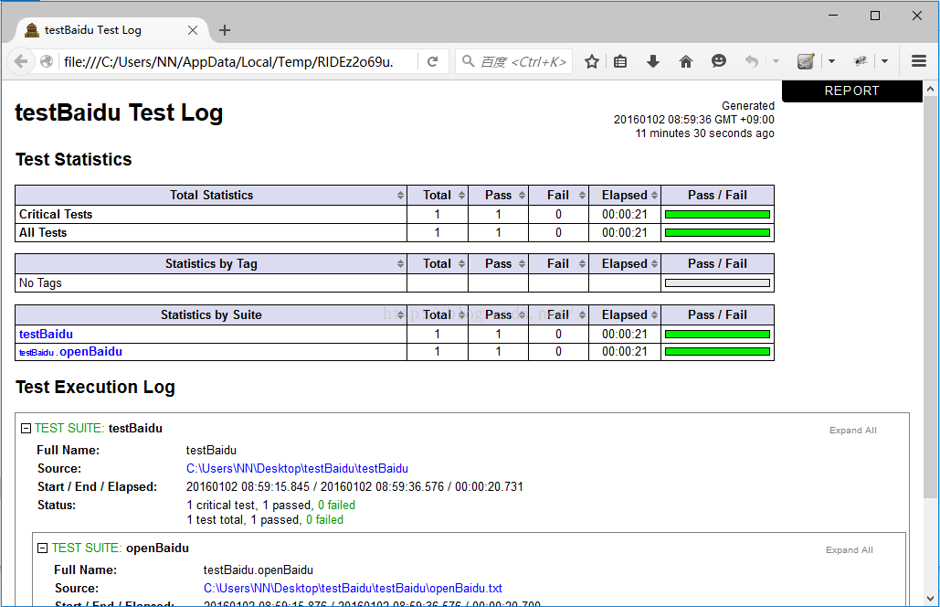Go back using the browser back arrow
The image size is (940, 607).
pyautogui.click(x=21, y=61)
